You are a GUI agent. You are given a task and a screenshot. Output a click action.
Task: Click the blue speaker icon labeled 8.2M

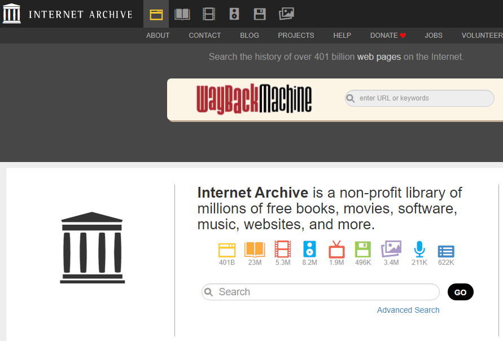pos(309,249)
